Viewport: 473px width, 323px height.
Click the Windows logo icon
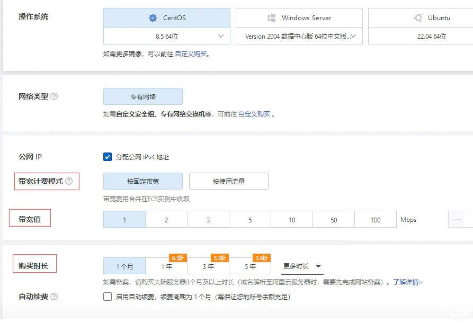(272, 18)
